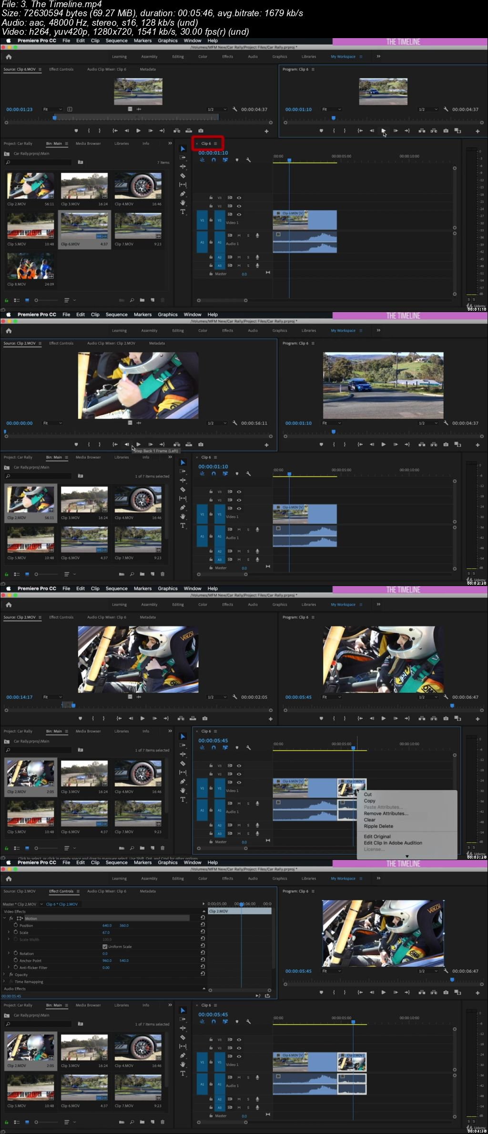
Task: Reset the Rotation parameter in Effect Controls
Action: pyautogui.click(x=203, y=953)
